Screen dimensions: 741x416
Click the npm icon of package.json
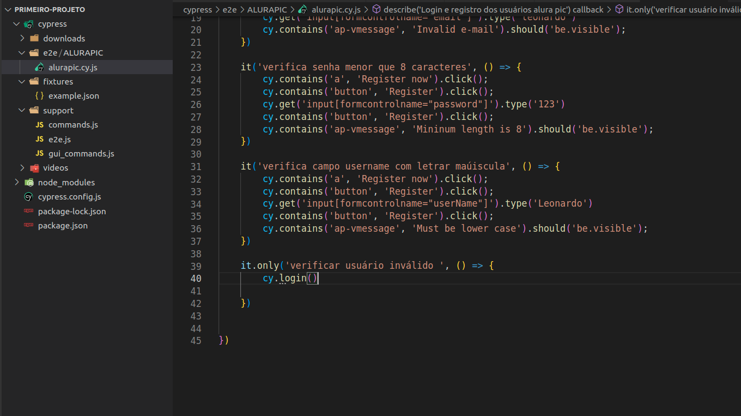click(x=29, y=226)
